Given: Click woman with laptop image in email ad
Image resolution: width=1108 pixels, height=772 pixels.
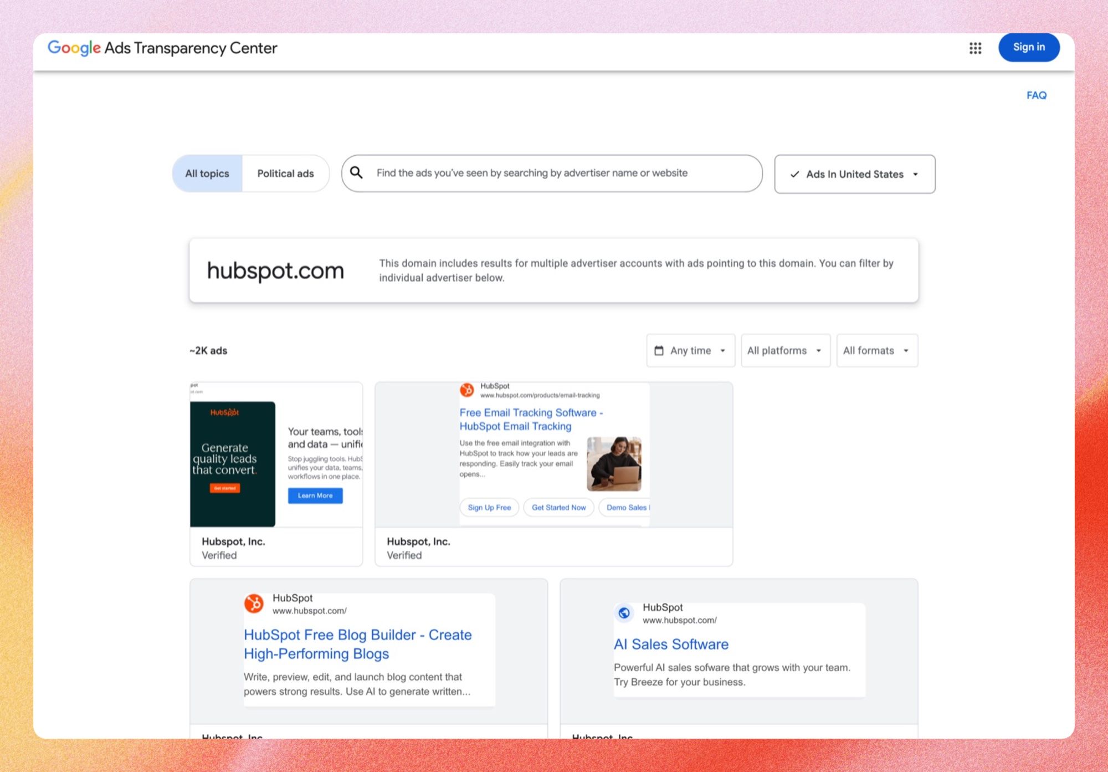Looking at the screenshot, I should pyautogui.click(x=614, y=464).
